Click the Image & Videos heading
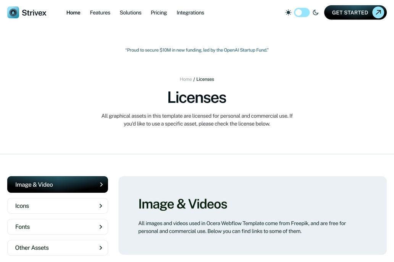Screen dimensions: 394x262 click(x=182, y=204)
